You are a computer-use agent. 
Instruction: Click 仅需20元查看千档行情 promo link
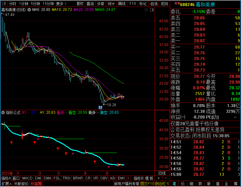(x=194, y=124)
